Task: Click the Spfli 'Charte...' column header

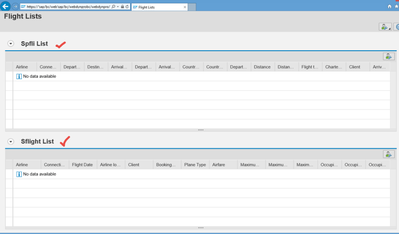Action: [x=334, y=67]
